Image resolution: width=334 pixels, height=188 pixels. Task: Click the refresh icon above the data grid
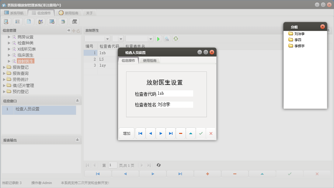point(176,39)
